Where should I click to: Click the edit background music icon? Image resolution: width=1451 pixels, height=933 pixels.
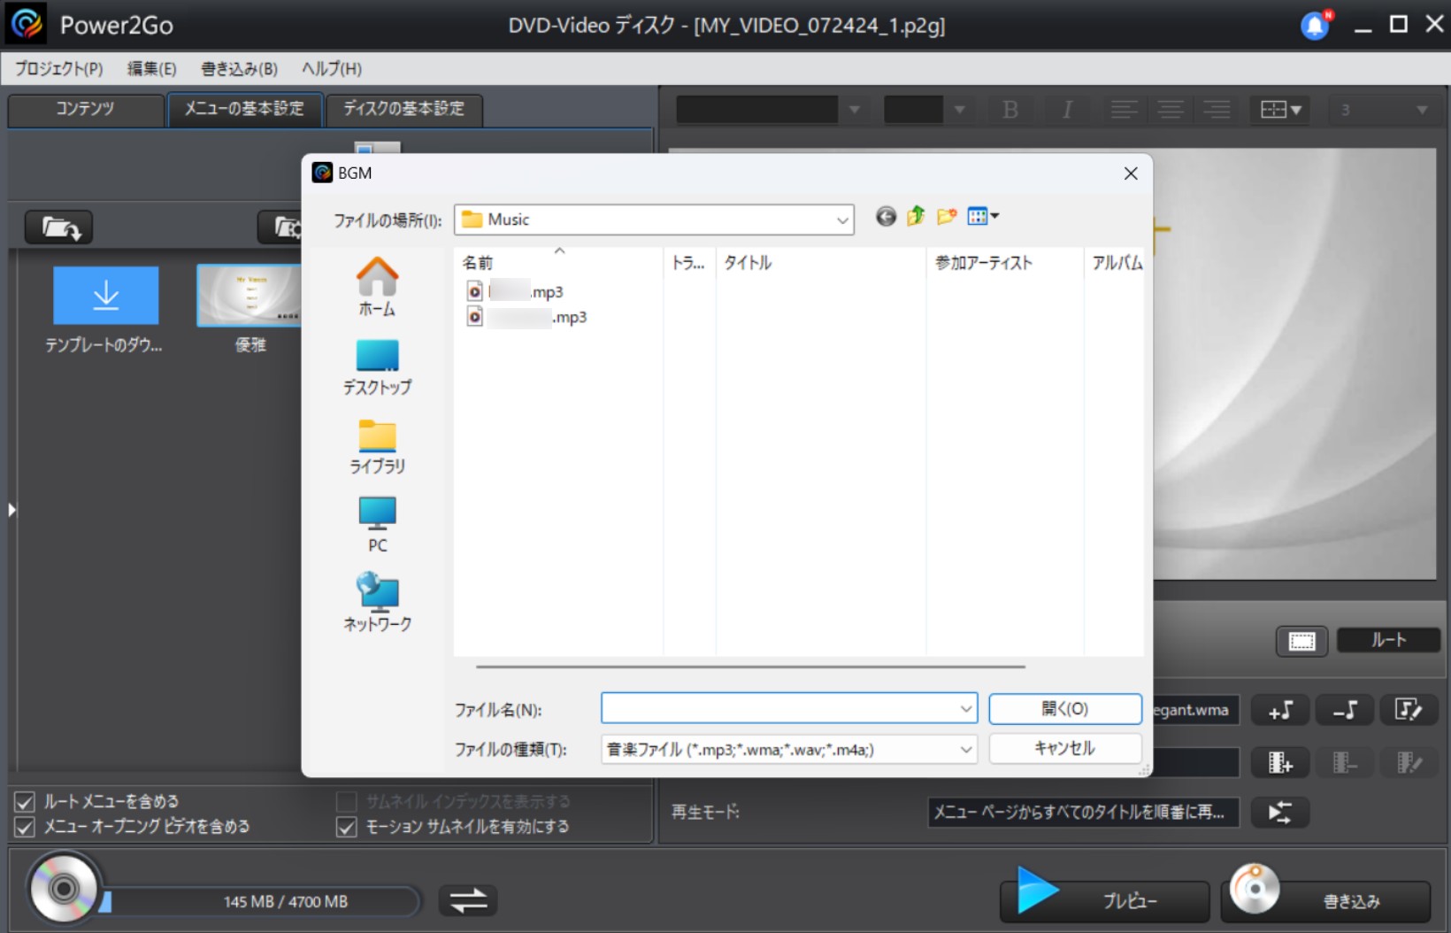click(1409, 710)
